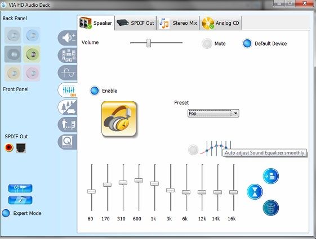Toggle the equalizer Enable button
This screenshot has height=239, width=316.
95,91
